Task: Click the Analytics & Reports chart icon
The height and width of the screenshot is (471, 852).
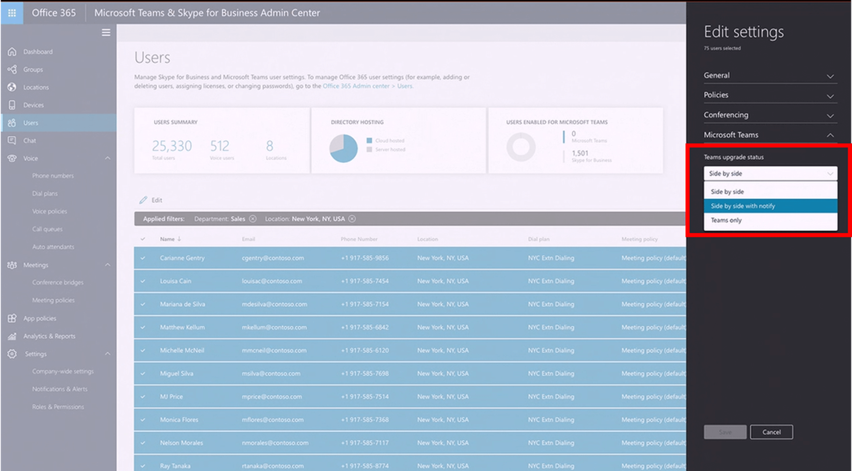Action: [12, 336]
